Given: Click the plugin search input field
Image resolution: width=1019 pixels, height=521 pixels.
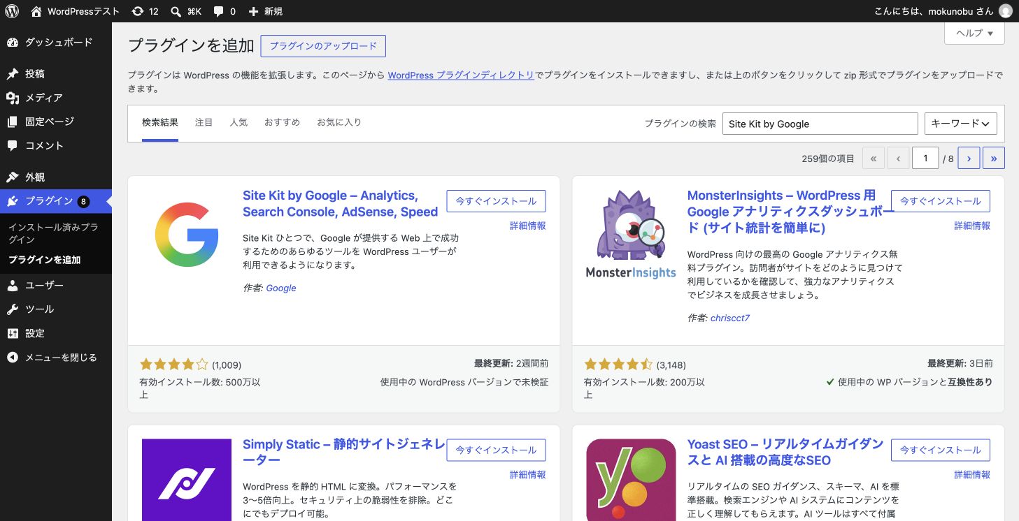Looking at the screenshot, I should coord(820,124).
